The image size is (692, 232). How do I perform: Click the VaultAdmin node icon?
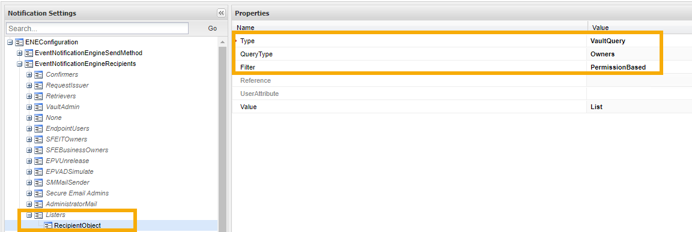[x=38, y=107]
